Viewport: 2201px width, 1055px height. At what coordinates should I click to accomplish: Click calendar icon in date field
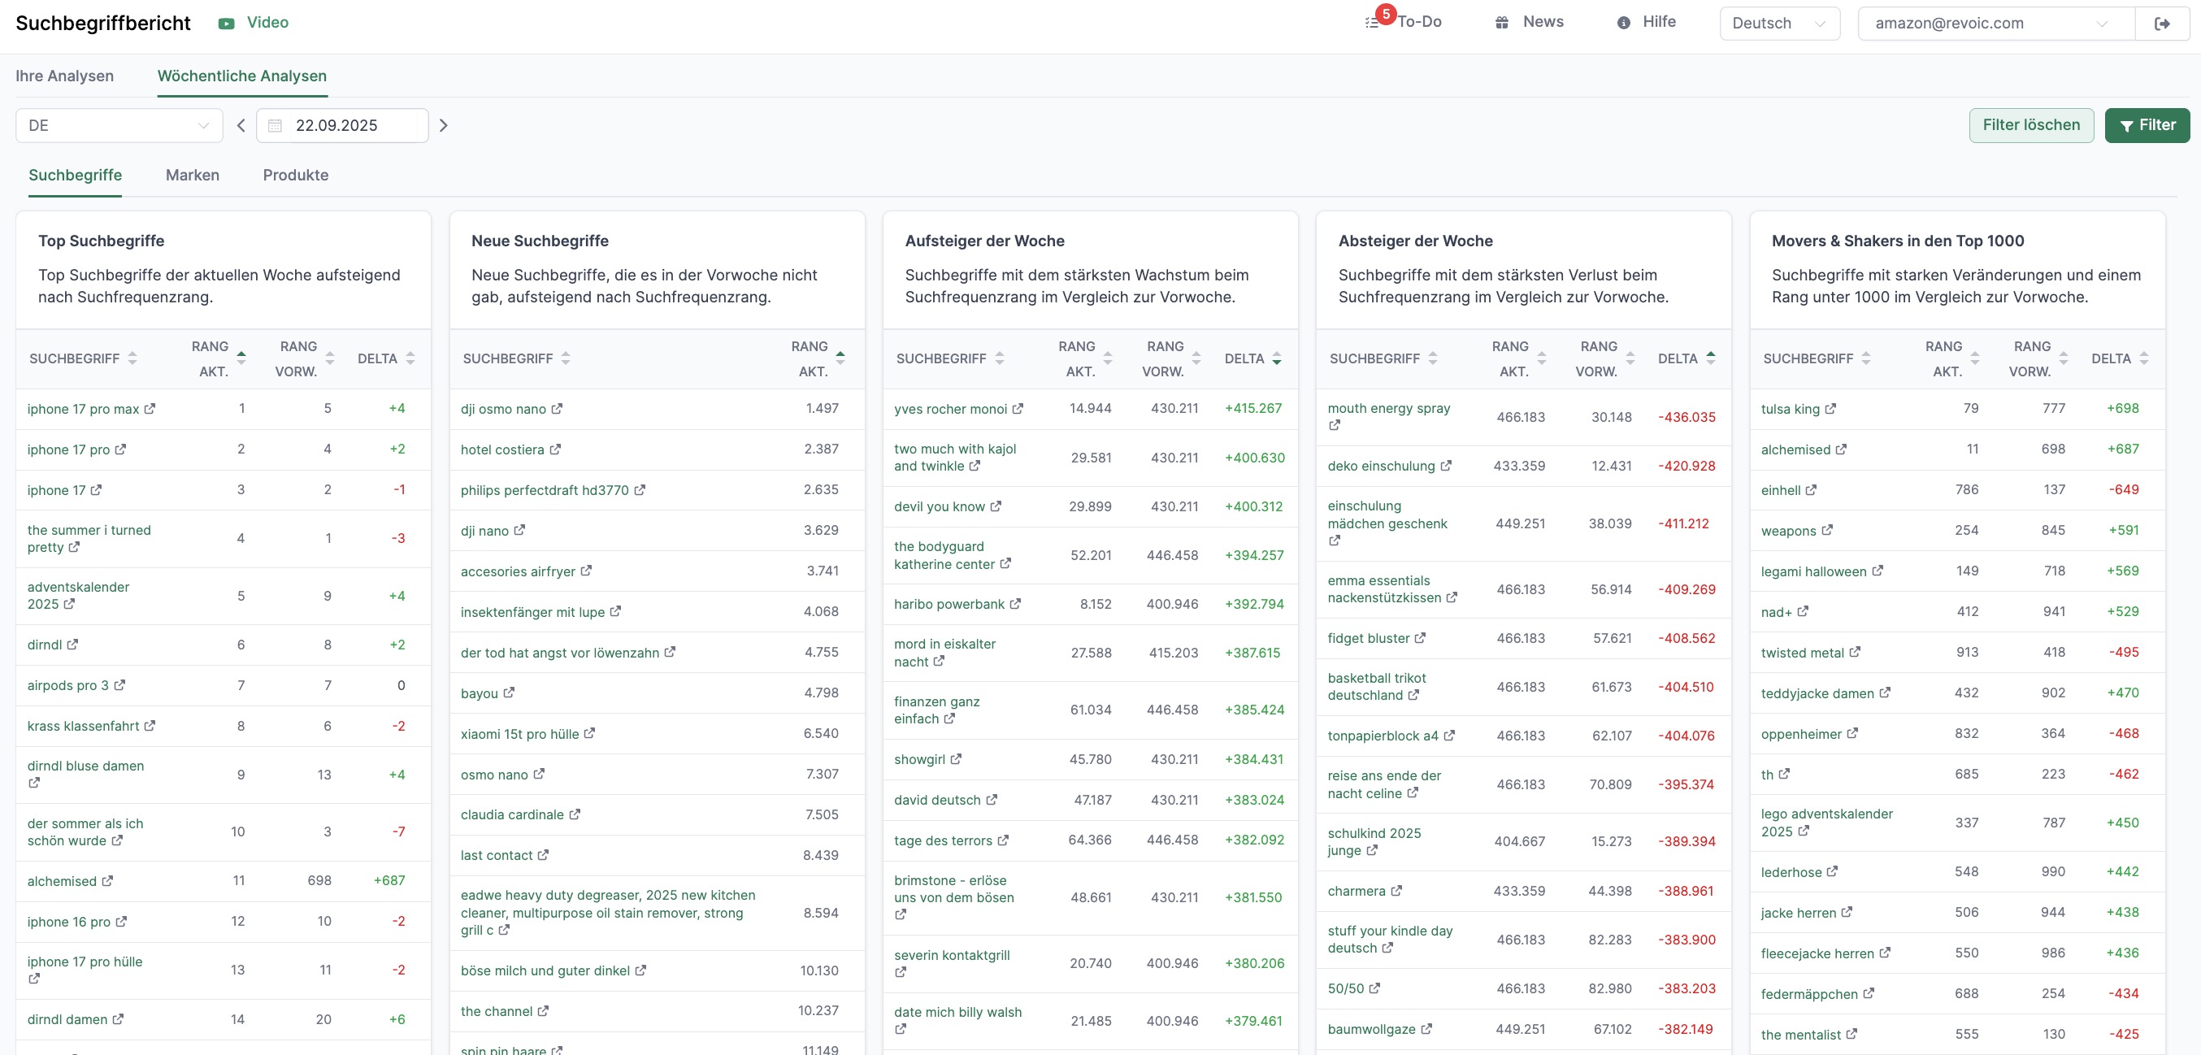tap(275, 125)
